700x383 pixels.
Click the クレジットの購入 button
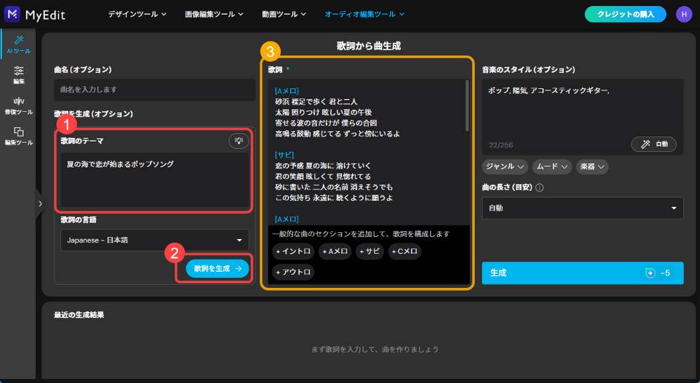626,14
